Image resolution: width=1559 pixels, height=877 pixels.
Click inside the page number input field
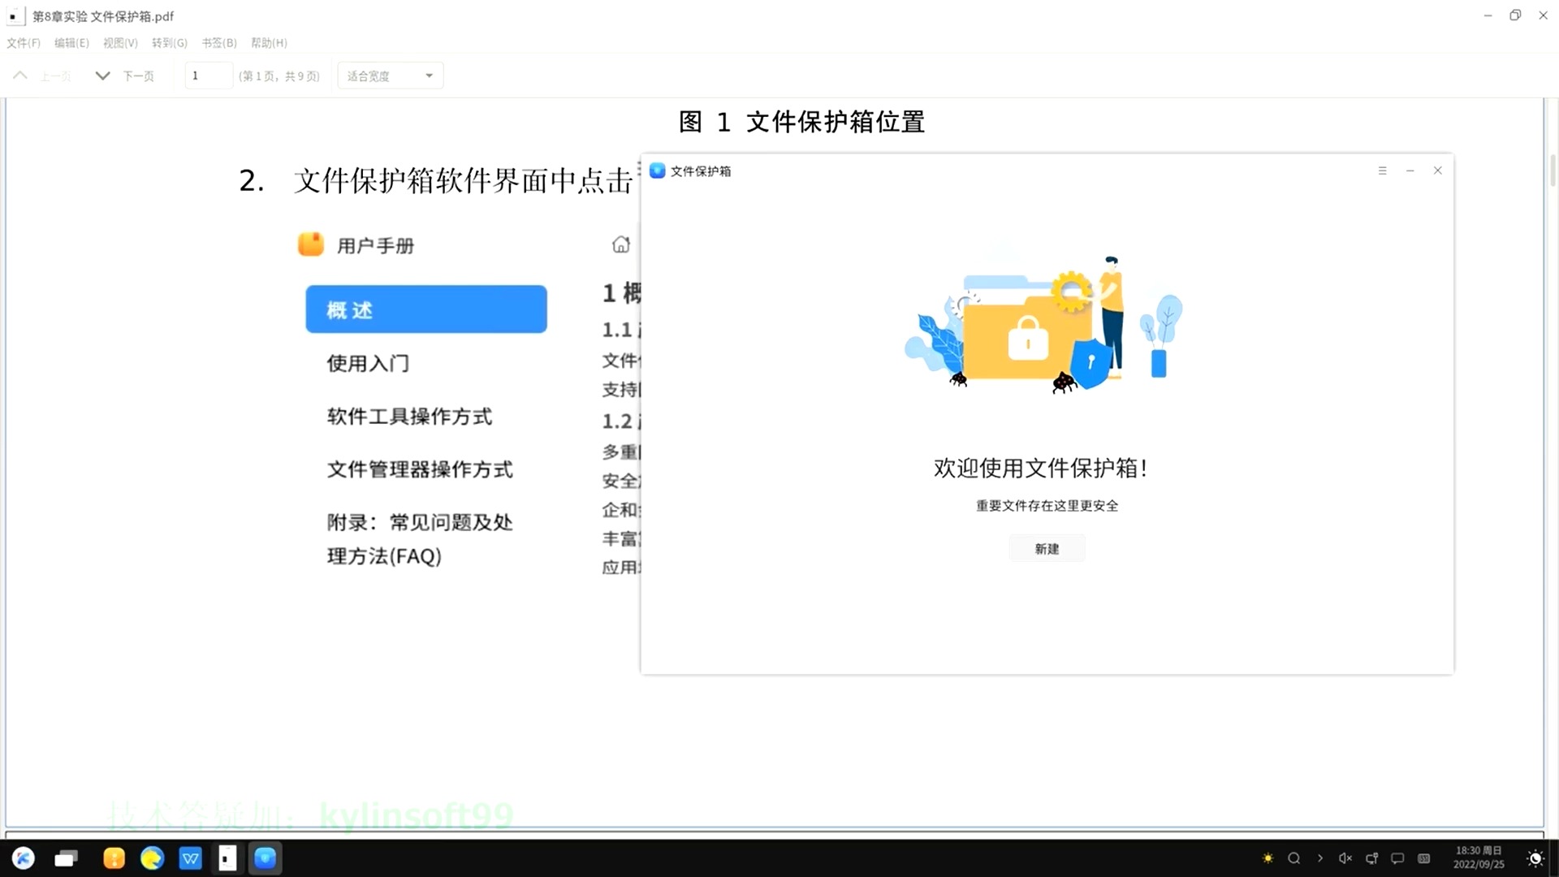[x=208, y=75]
